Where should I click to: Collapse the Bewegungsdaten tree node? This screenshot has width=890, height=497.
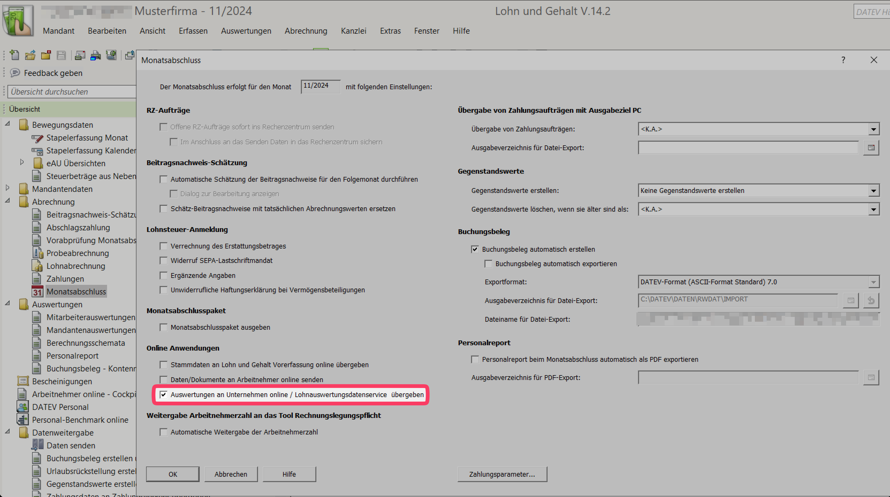[7, 123]
